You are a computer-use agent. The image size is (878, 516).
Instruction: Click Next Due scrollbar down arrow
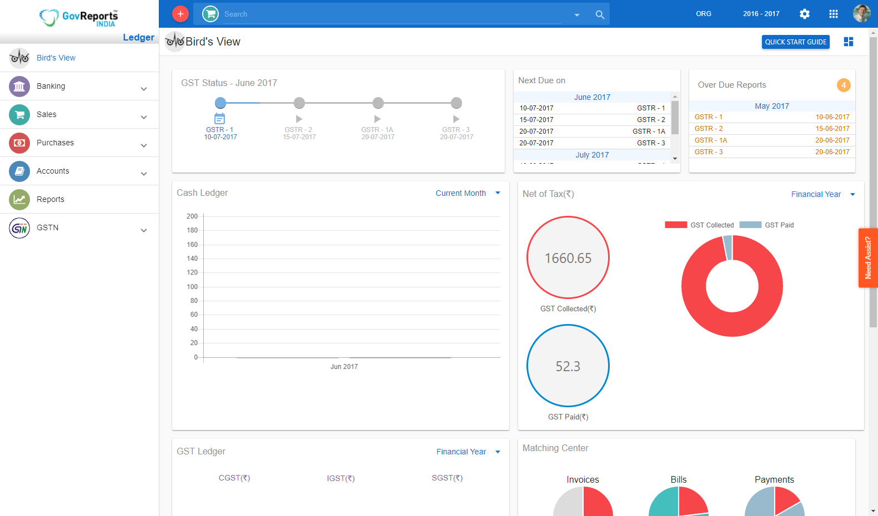tap(675, 159)
